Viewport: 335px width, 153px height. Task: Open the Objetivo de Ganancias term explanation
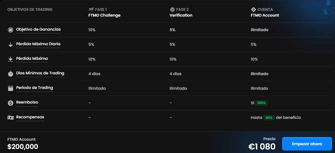tap(38, 29)
